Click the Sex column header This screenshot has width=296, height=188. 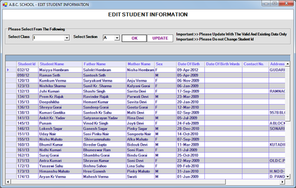pyautogui.click(x=165, y=64)
